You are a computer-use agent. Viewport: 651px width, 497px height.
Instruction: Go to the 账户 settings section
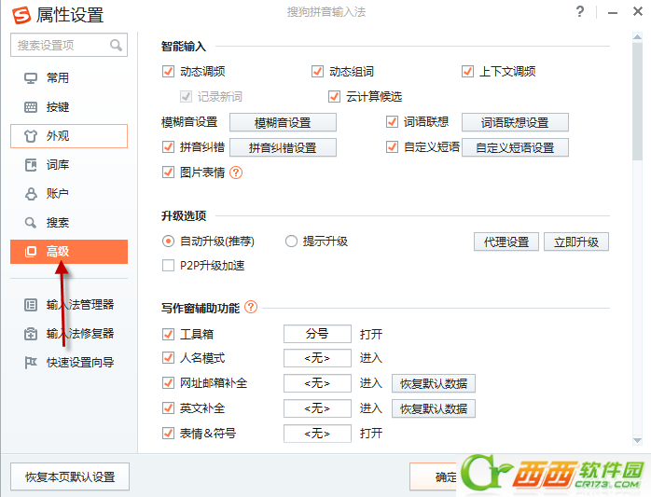(69, 194)
